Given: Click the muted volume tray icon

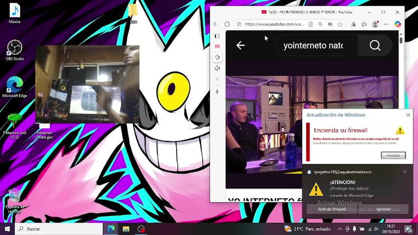Looking at the screenshot, I should coord(376,229).
